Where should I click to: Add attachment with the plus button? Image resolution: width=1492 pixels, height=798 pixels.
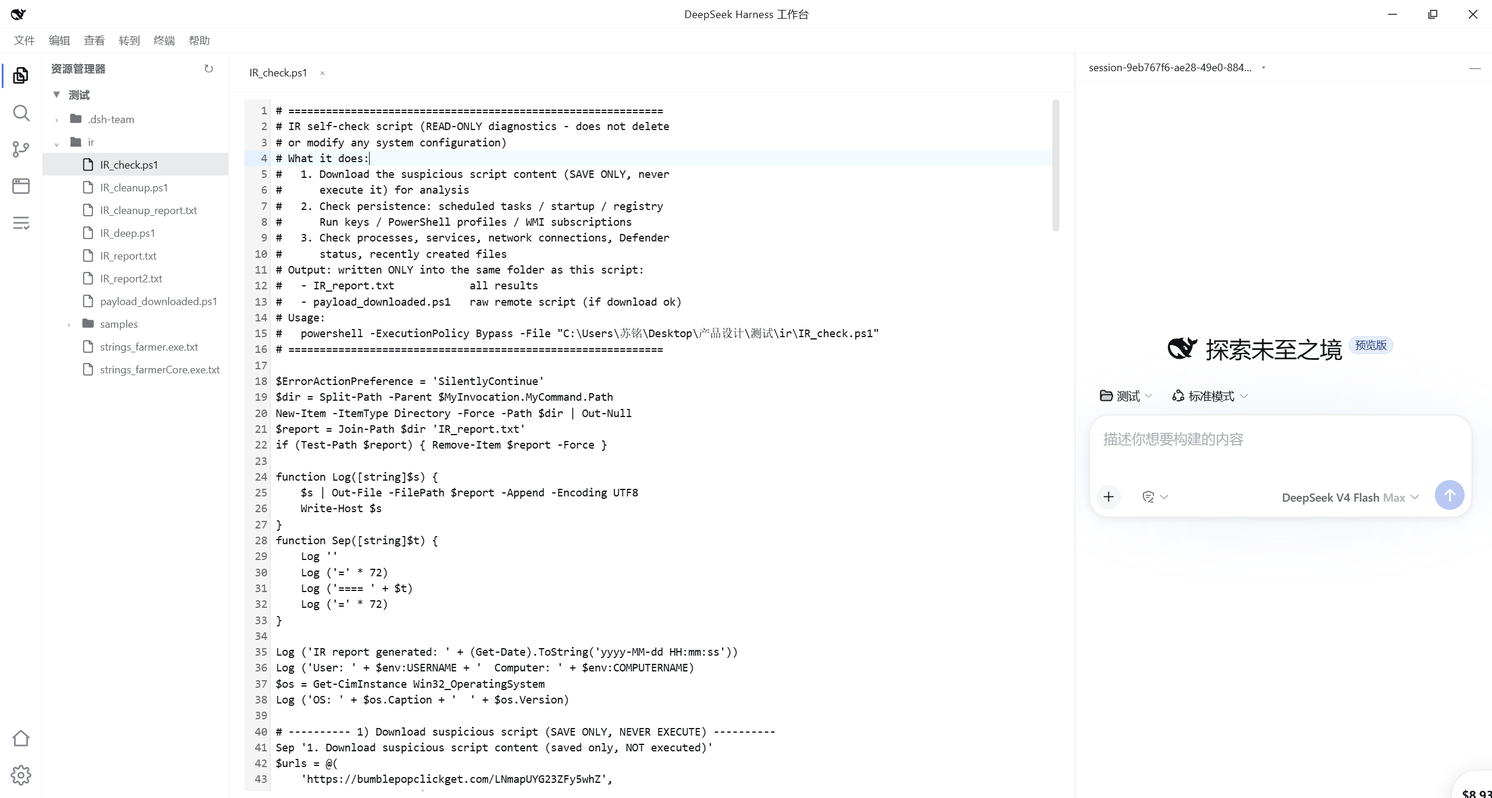point(1109,497)
